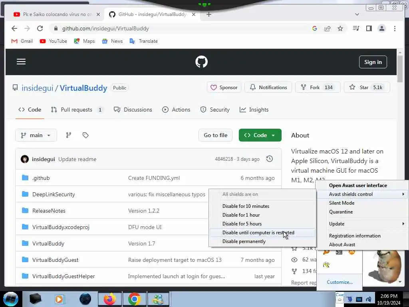Open Avast user interface entry
This screenshot has width=409, height=307.
pyautogui.click(x=362, y=185)
